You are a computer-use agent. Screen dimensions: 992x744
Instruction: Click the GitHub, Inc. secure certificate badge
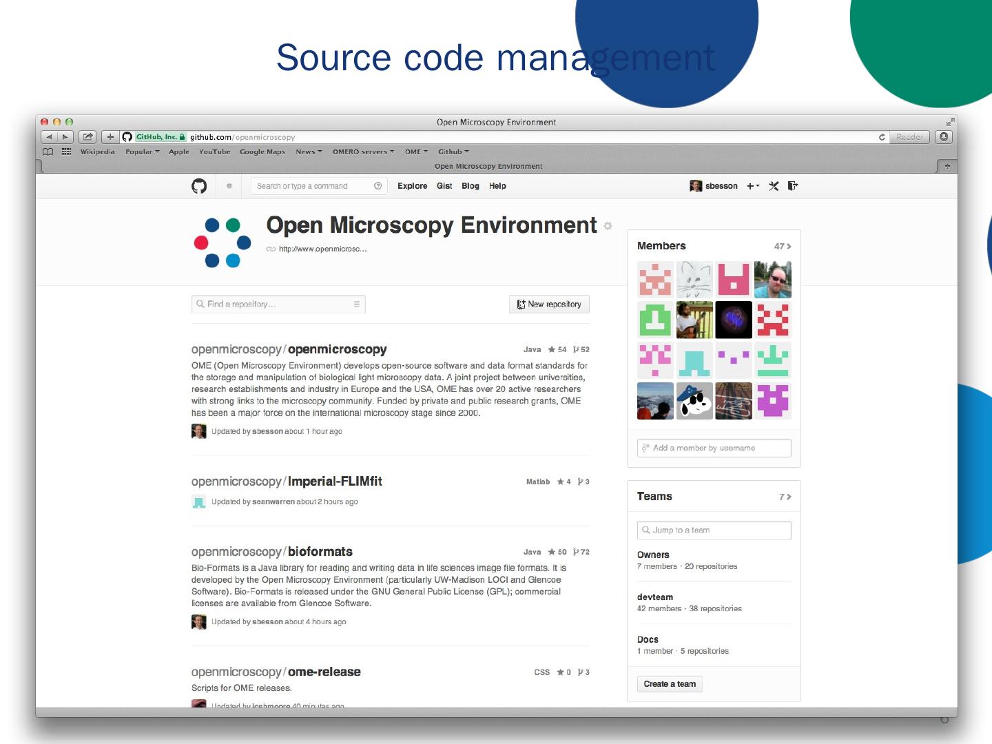point(161,137)
